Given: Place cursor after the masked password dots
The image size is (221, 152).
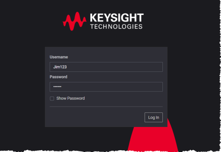Looking at the screenshot, I should click(x=62, y=87).
